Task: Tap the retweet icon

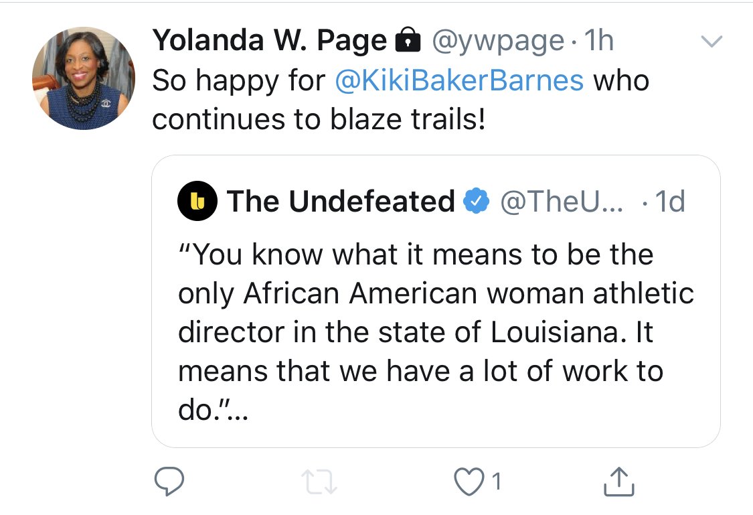Action: coord(319,482)
